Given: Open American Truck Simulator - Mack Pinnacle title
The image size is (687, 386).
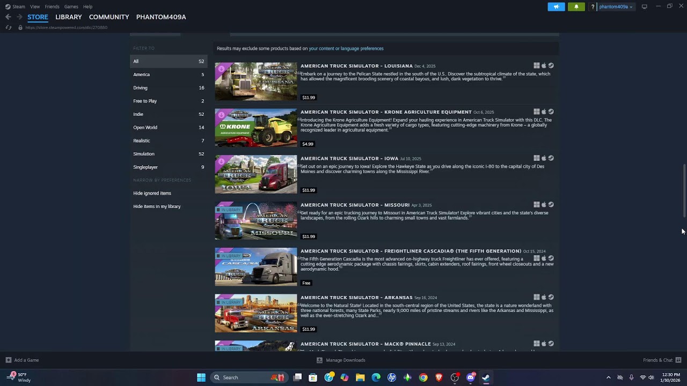Looking at the screenshot, I should coord(366,344).
